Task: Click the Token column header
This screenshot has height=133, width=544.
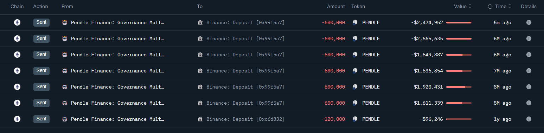Action: click(x=358, y=6)
